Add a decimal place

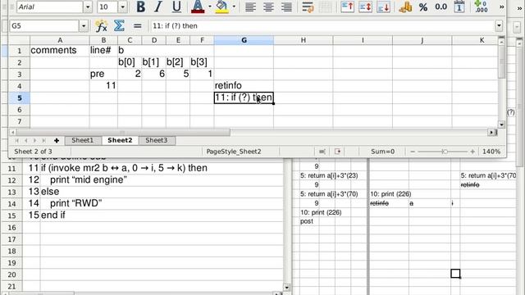pos(481,7)
